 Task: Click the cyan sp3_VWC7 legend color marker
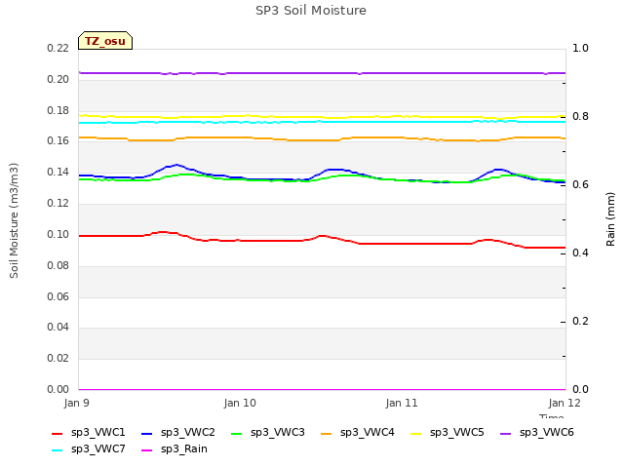(58, 450)
